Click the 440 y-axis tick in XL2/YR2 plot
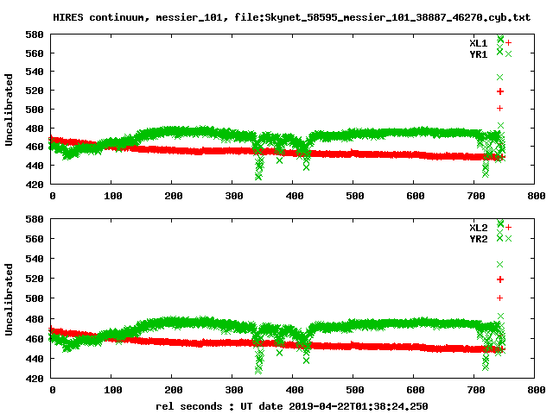The width and height of the screenshot is (553, 414). [35, 359]
